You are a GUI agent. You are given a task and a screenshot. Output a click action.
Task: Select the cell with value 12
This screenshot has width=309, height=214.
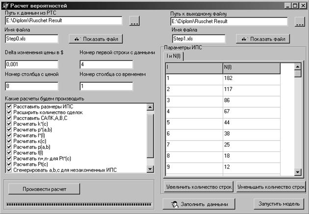click(x=252, y=168)
